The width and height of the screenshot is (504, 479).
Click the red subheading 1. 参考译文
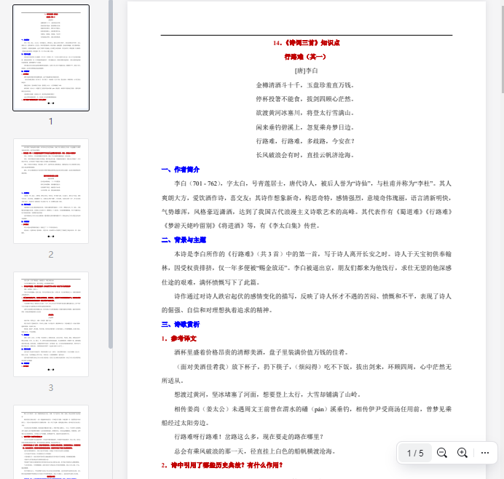[x=179, y=339]
